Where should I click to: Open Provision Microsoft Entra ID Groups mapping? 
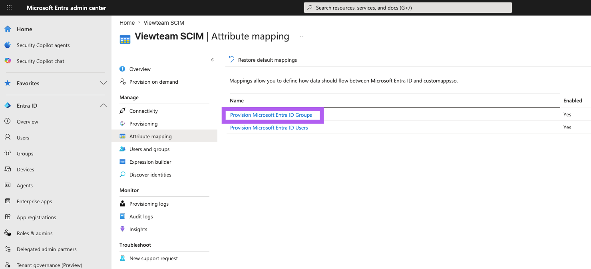click(x=271, y=115)
